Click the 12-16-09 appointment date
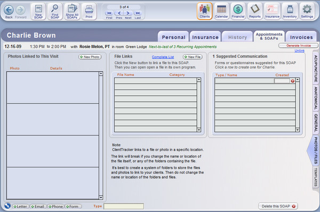Screen dimensions: 320x212 (x=13, y=47)
